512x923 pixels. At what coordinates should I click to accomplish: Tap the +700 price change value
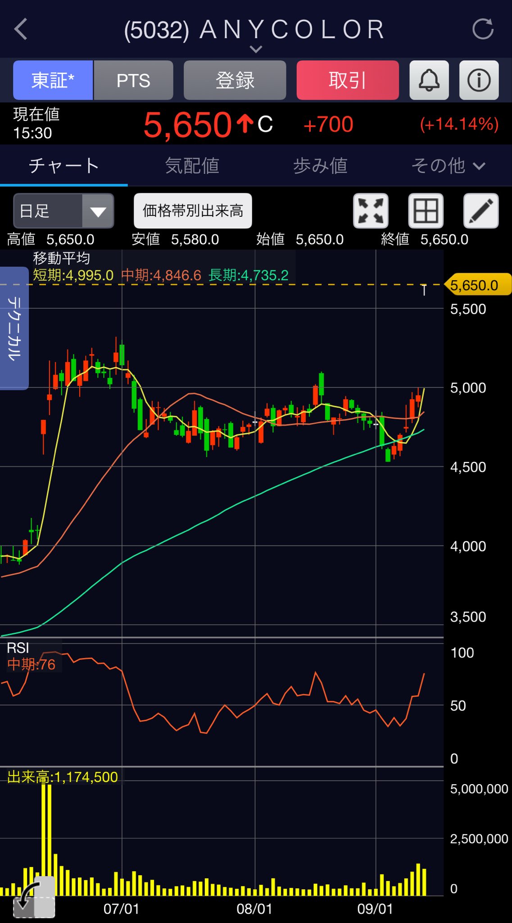click(x=328, y=124)
